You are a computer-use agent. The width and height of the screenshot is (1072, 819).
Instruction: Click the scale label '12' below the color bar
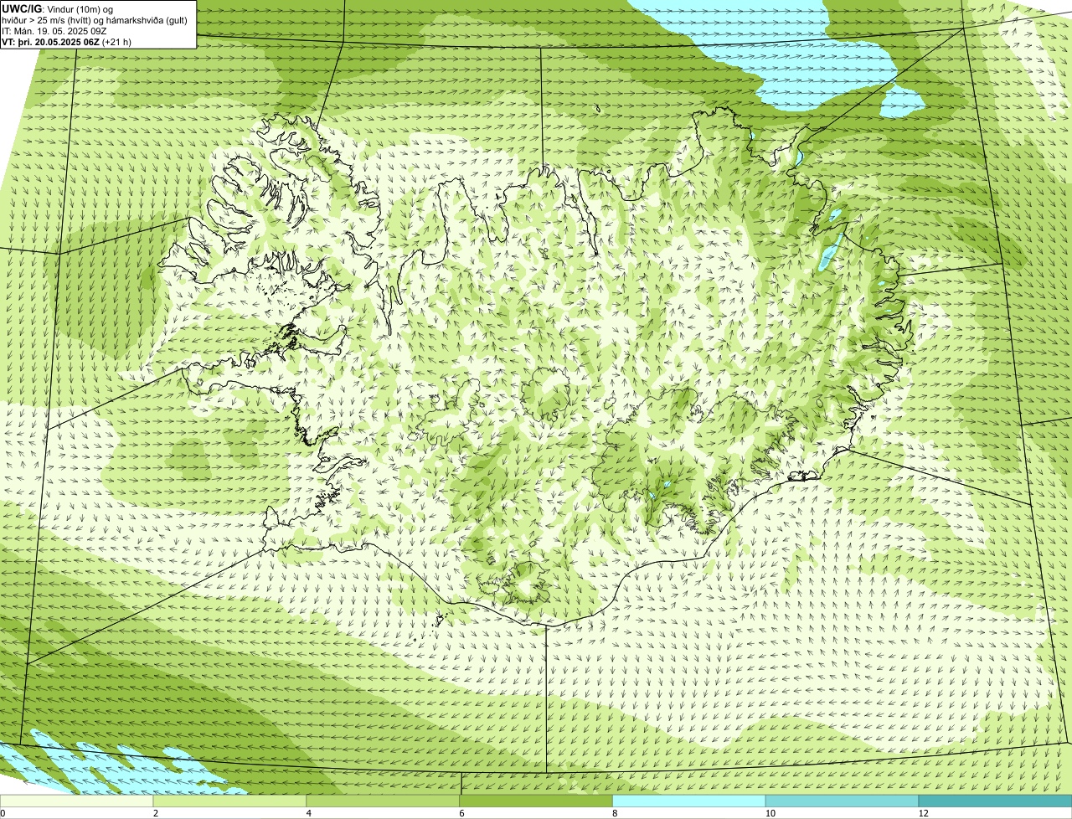click(922, 813)
